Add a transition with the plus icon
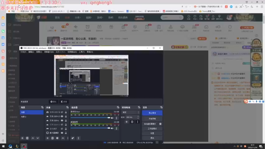The width and height of the screenshot is (265, 149). 127,122
